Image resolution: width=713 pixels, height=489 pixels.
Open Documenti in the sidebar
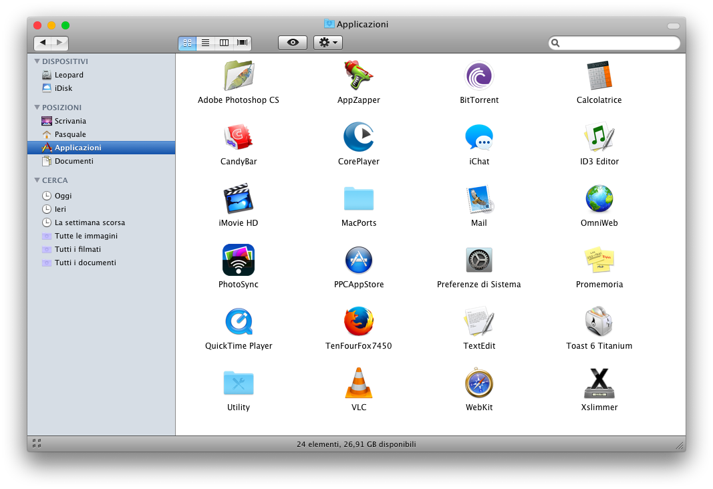[x=101, y=161]
